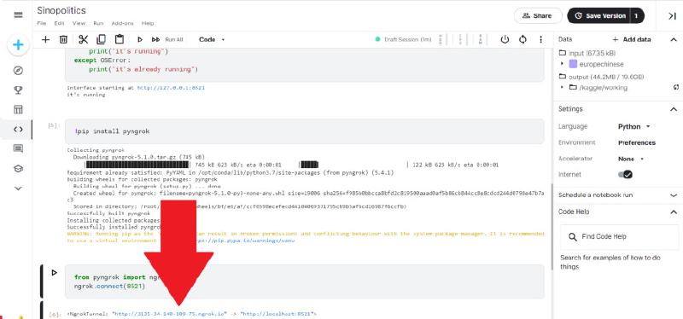Toggle the Internet switch
This screenshot has width=683, height=319.
tap(625, 175)
